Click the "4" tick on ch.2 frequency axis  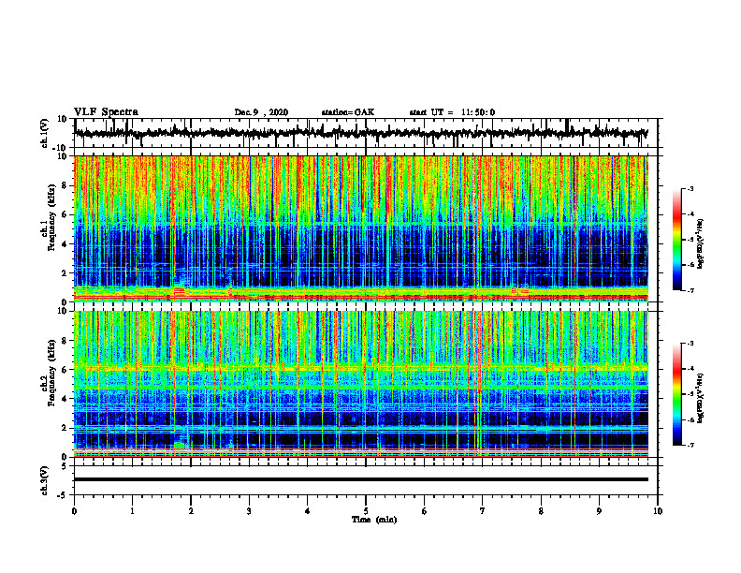[65, 399]
